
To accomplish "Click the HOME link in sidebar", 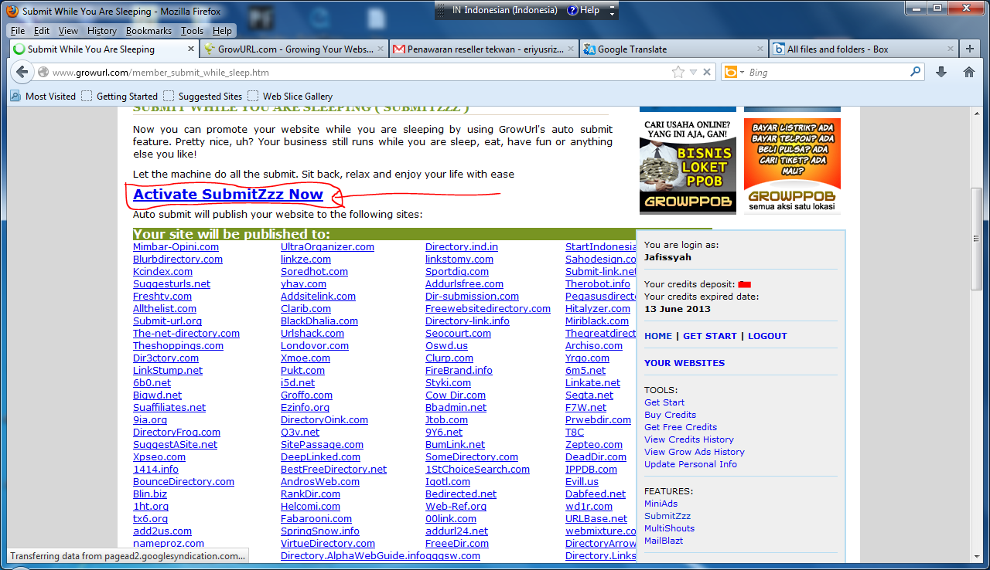I will tap(658, 336).
